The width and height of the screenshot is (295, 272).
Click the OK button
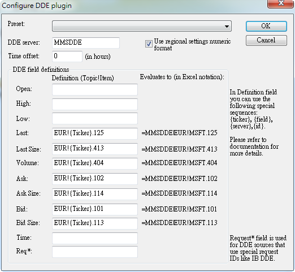(x=266, y=26)
